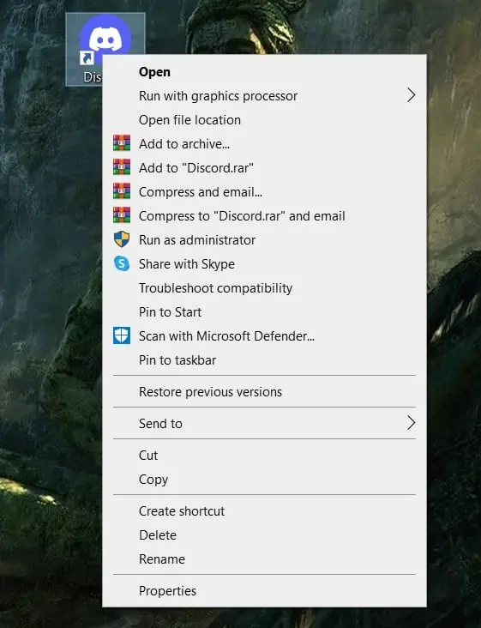Select Copy in the context menu
Image resolution: width=481 pixels, height=628 pixels.
pyautogui.click(x=264, y=480)
